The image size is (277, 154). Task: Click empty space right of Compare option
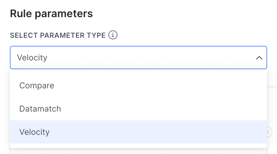pos(159,85)
